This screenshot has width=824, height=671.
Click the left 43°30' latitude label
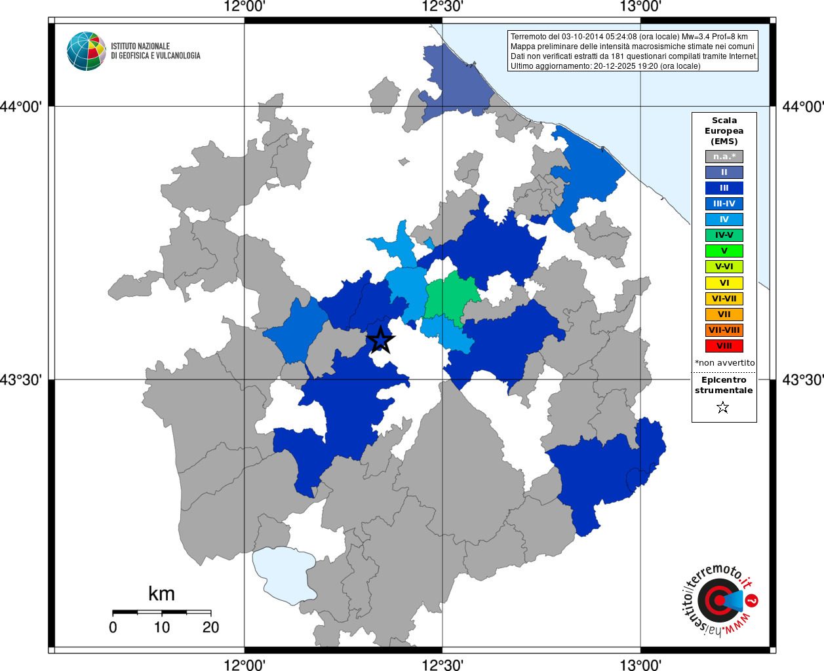21,379
